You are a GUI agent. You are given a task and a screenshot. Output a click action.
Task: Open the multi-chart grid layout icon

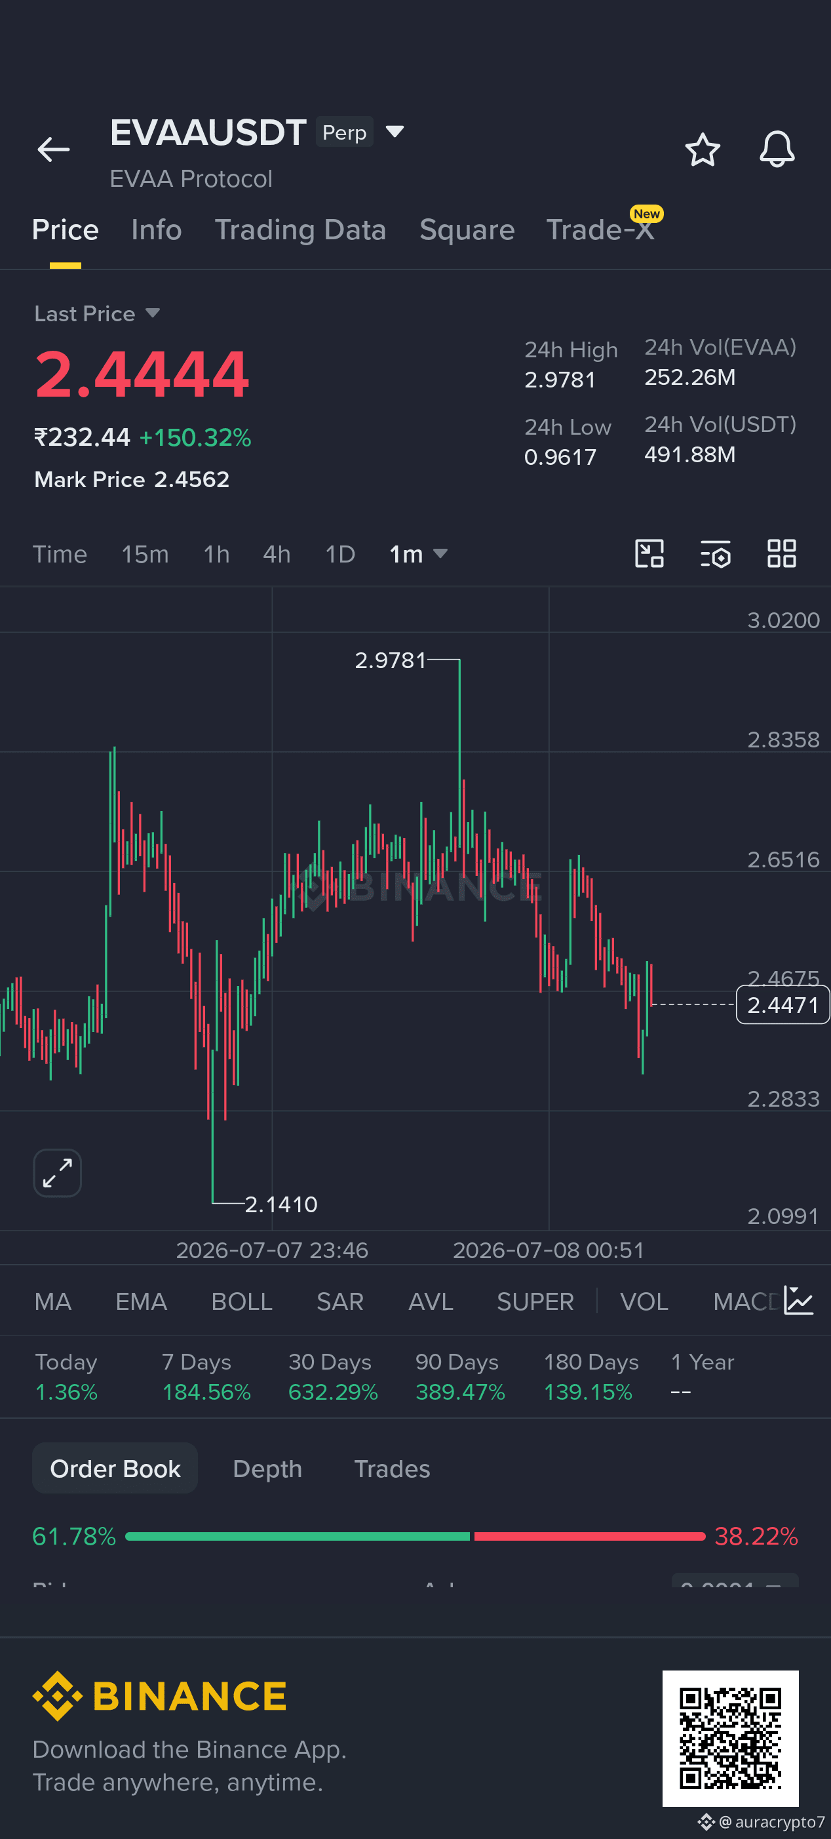[x=782, y=553]
